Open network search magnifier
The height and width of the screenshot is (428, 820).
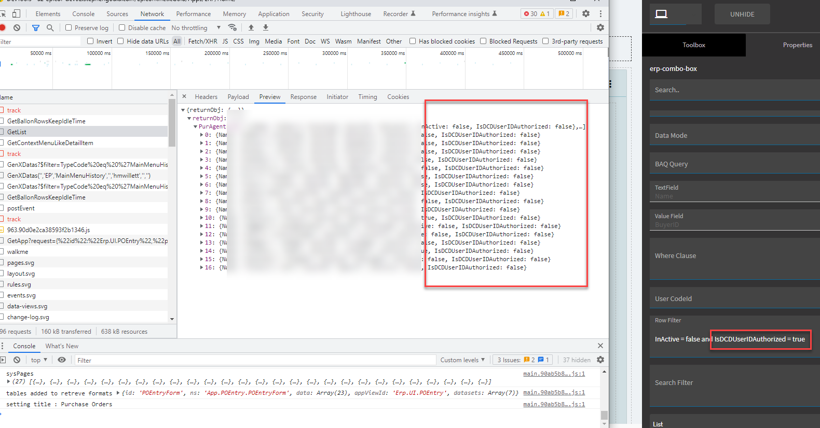coord(50,27)
